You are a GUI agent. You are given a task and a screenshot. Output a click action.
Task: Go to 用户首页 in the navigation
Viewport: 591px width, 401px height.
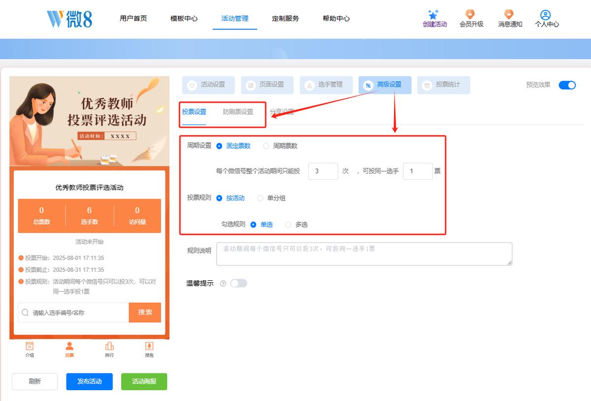(133, 19)
